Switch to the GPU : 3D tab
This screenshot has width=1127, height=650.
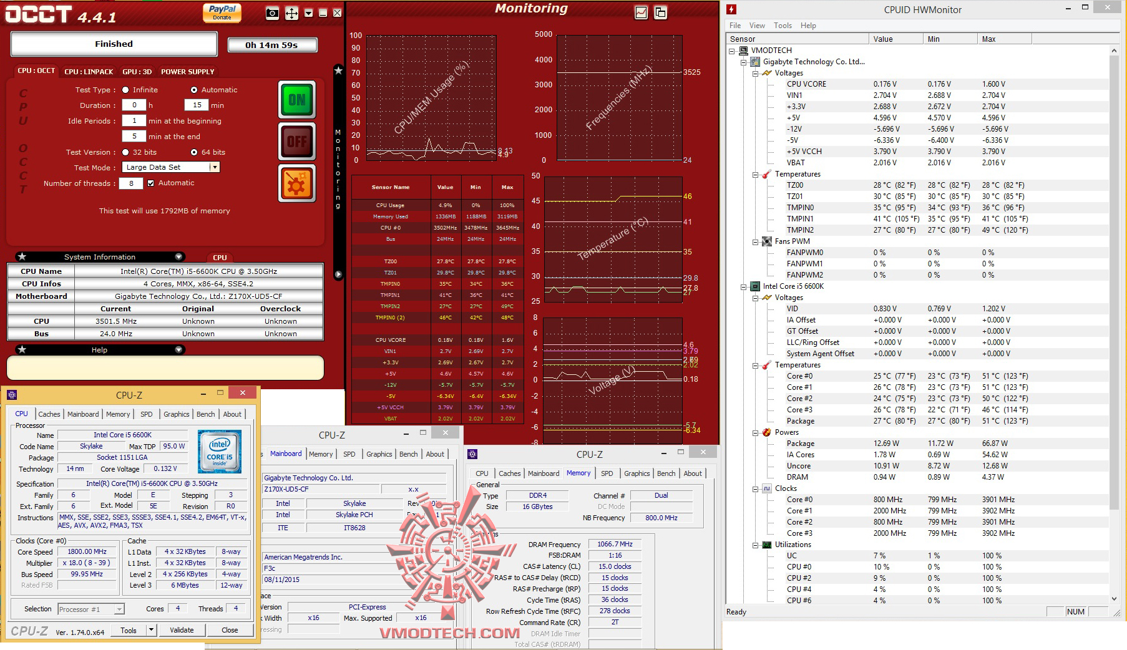[x=137, y=72]
